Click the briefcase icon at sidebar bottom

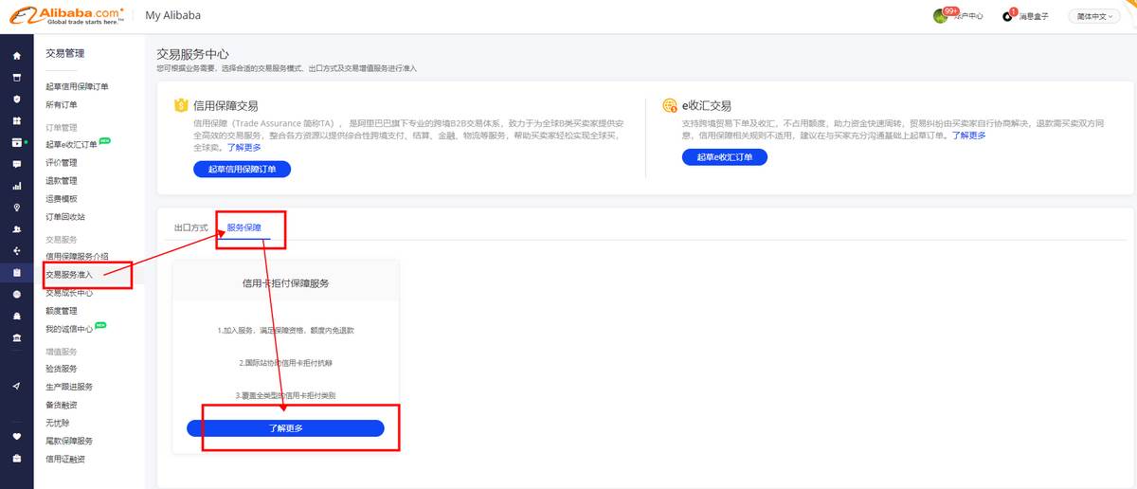click(x=16, y=459)
